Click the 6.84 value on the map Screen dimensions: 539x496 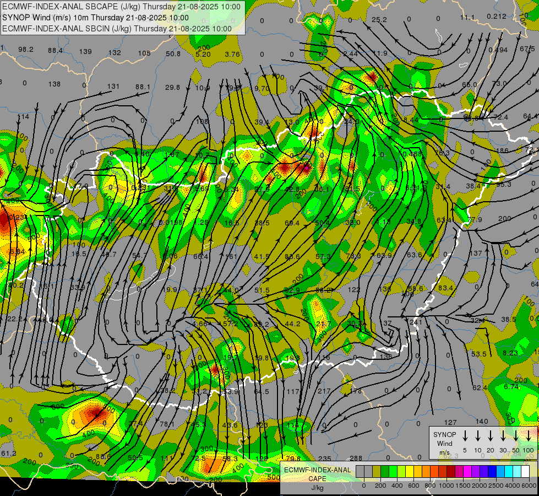coord(17,252)
